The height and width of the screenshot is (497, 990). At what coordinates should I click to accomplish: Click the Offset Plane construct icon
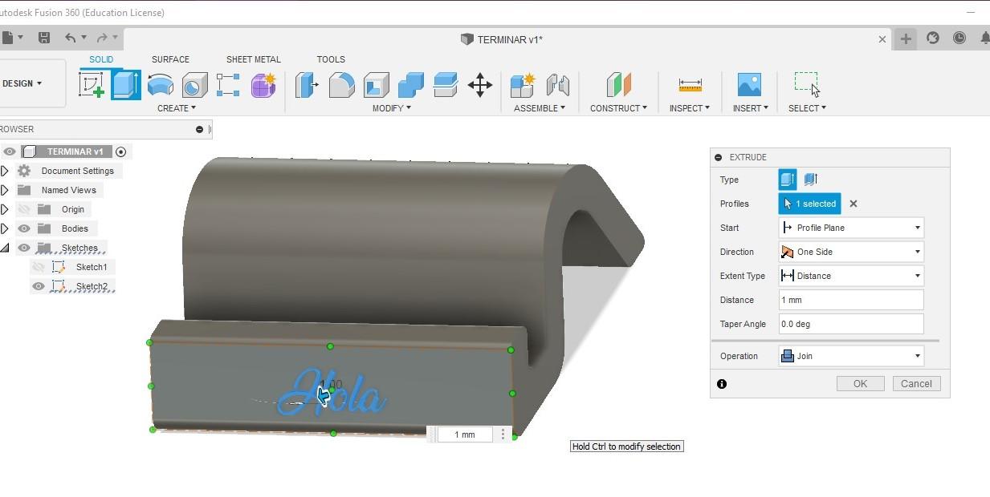(x=618, y=84)
